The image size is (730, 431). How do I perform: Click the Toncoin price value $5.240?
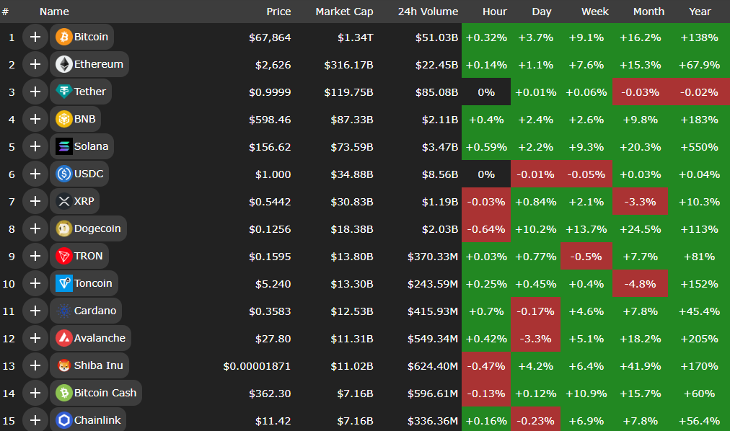coord(273,283)
